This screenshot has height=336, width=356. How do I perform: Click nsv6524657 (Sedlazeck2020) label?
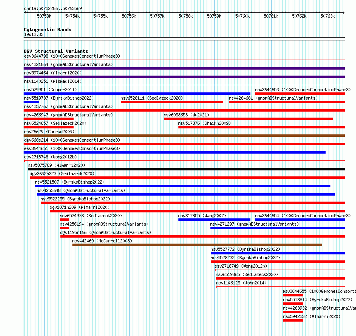click(55, 123)
